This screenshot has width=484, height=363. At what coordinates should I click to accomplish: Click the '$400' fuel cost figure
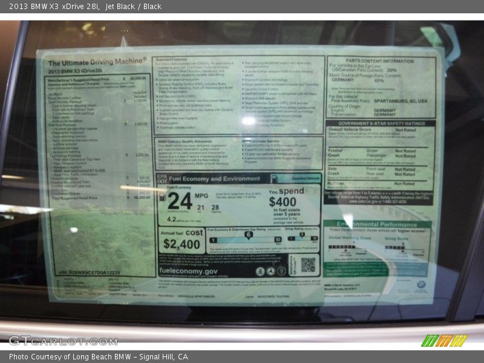coord(283,202)
